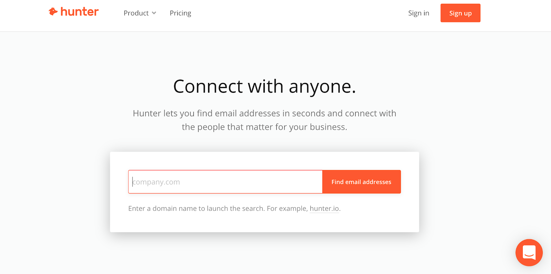551x274 pixels.
Task: Click the word "Connect" in the headline
Action: click(x=208, y=86)
